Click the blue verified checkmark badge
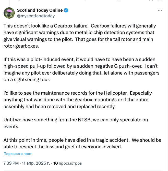The height and width of the screenshot is (171, 168). click(66, 10)
